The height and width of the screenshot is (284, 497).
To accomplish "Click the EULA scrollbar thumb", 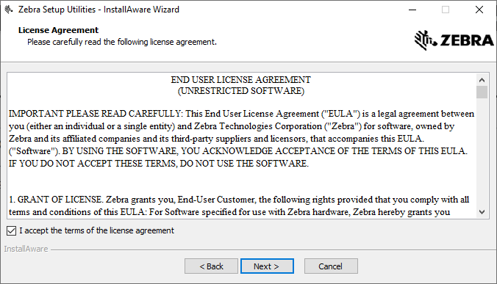I will tap(482, 92).
